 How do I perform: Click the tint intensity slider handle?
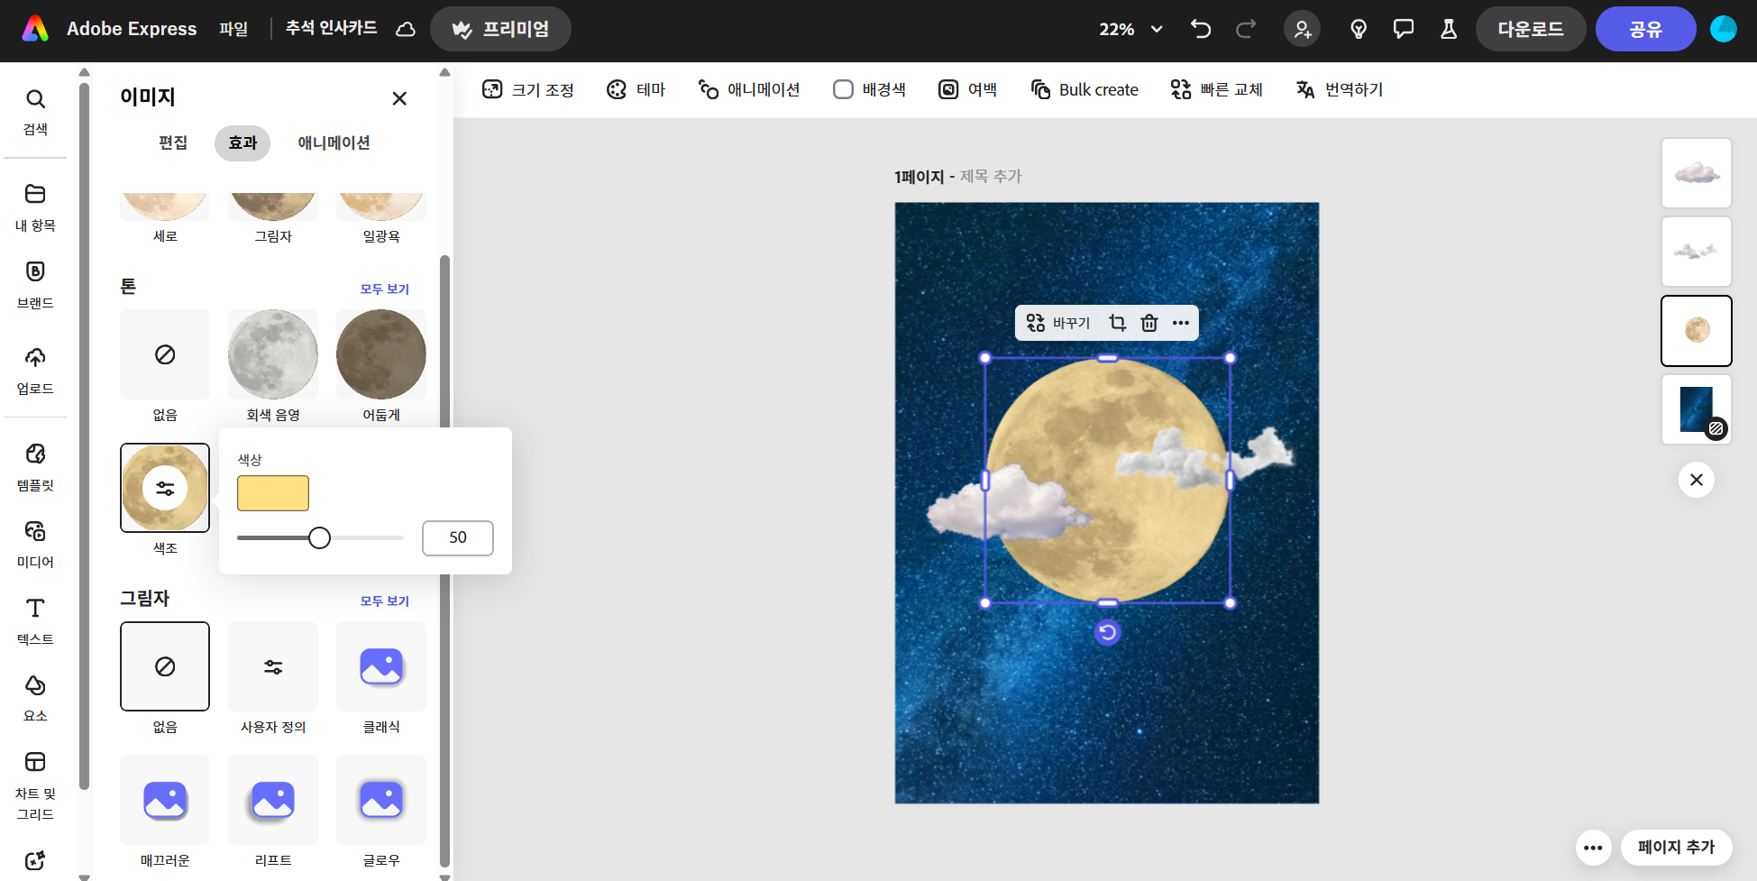coord(319,538)
